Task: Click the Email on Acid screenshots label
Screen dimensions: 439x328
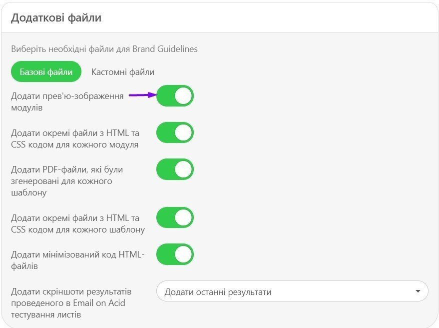Action: (x=71, y=303)
